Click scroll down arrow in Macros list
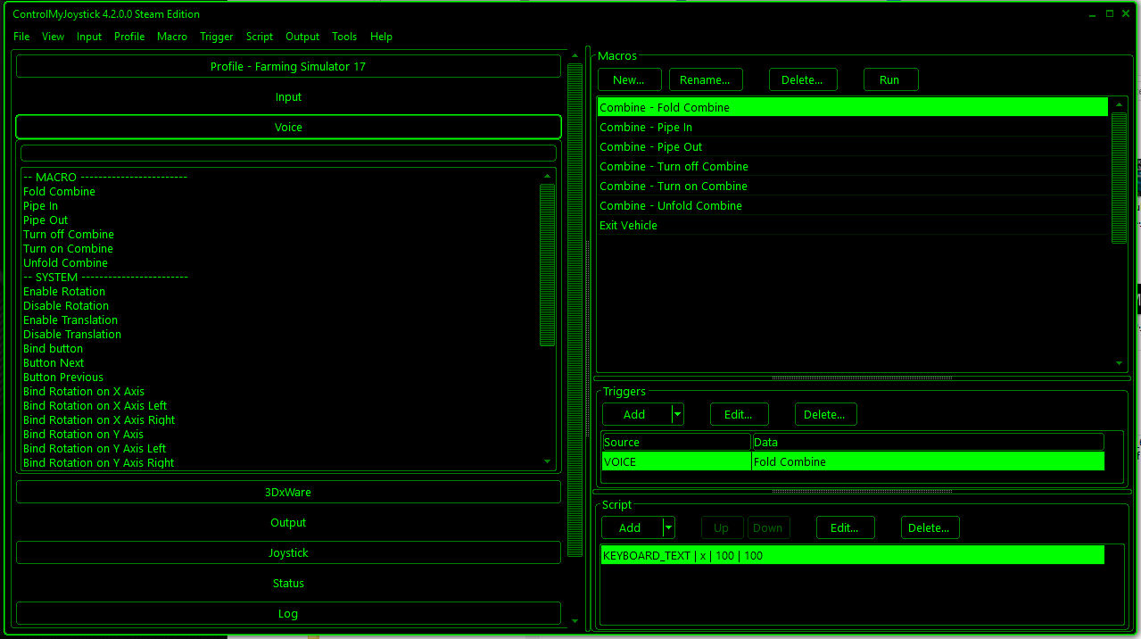This screenshot has width=1141, height=639. pyautogui.click(x=1119, y=363)
